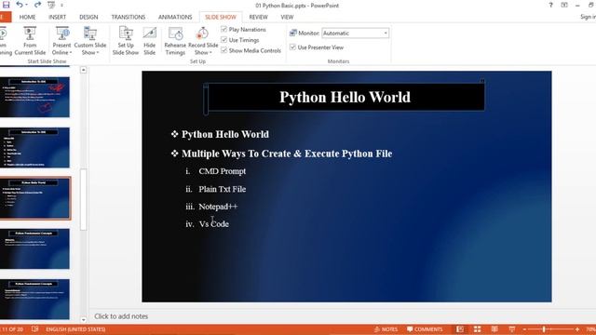Click the zoom slider handle
The image size is (596, 335).
[x=544, y=329]
